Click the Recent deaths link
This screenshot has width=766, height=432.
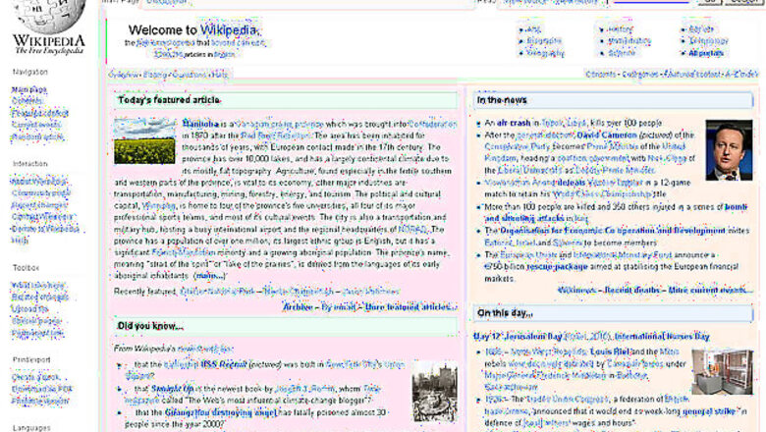632,290
